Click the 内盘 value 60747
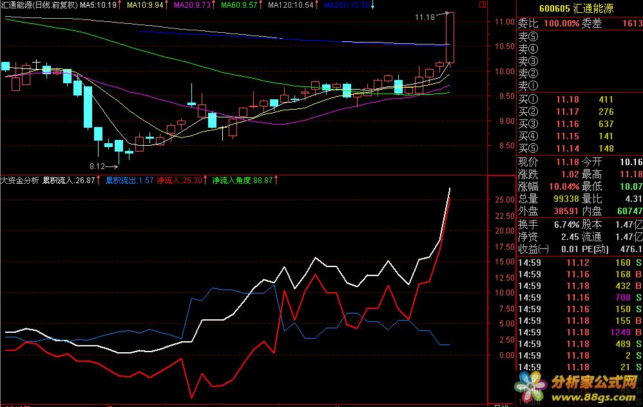Screen dimensions: 643x407 [630, 211]
